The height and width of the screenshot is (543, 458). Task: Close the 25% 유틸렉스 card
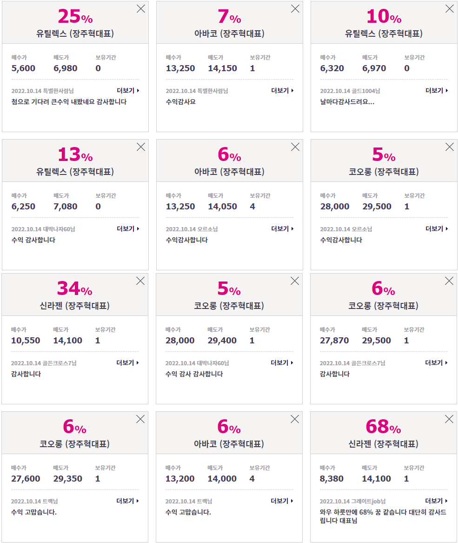pos(141,9)
